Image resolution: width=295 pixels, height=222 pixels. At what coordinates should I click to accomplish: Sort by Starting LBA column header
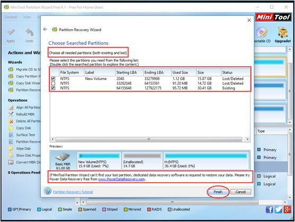tap(129, 72)
